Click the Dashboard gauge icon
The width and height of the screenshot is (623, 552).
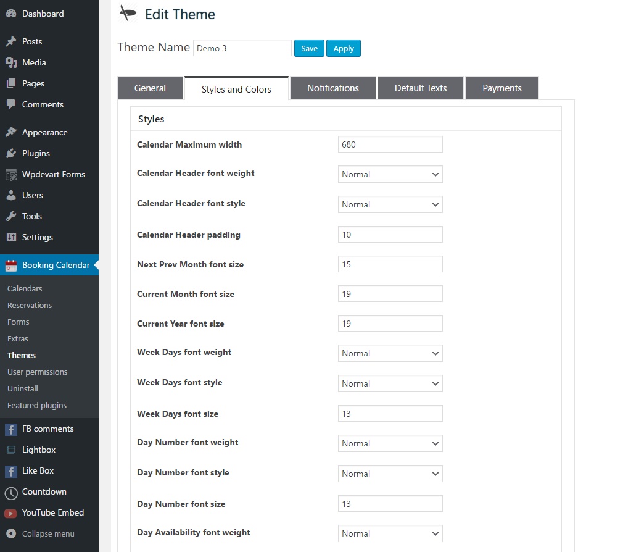tap(11, 14)
